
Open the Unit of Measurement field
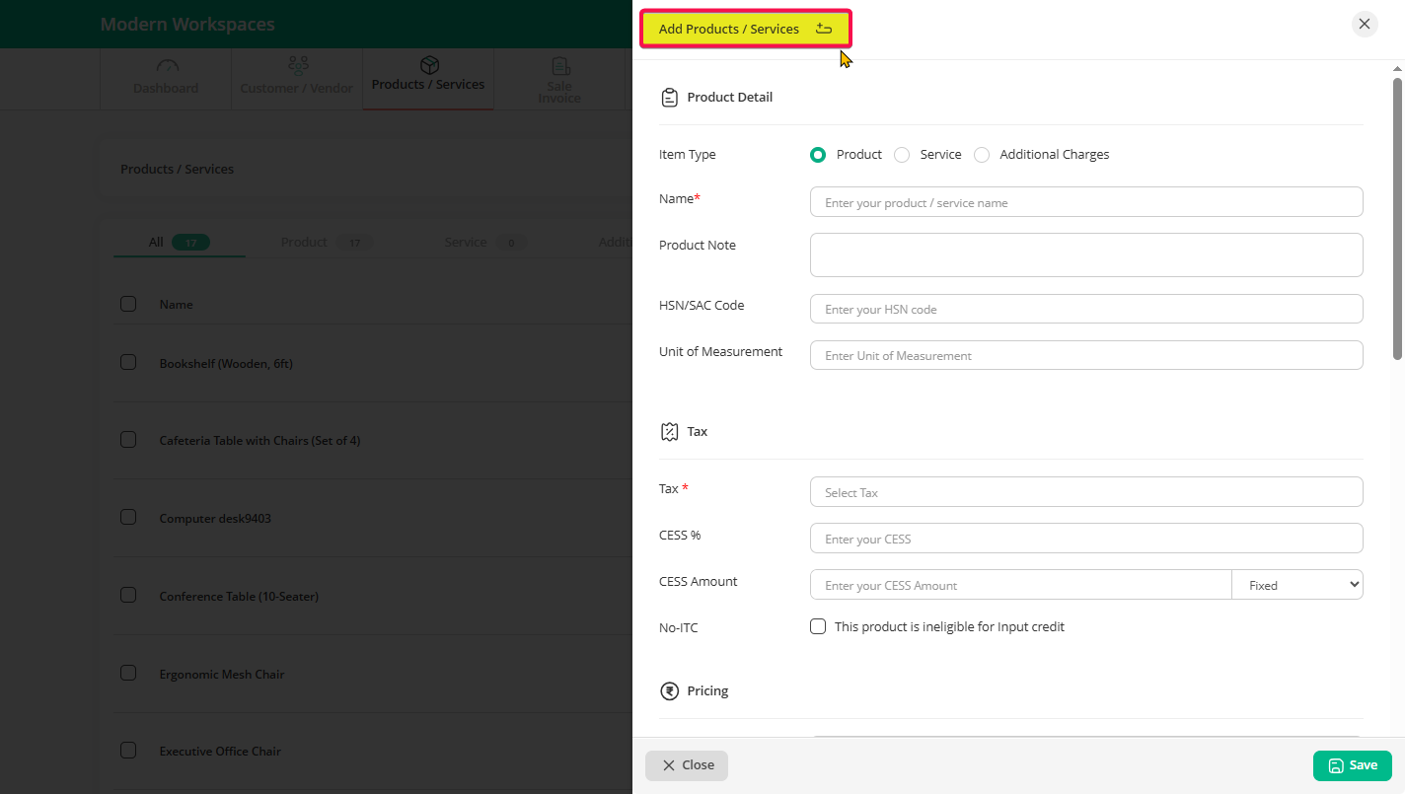pyautogui.click(x=1085, y=356)
